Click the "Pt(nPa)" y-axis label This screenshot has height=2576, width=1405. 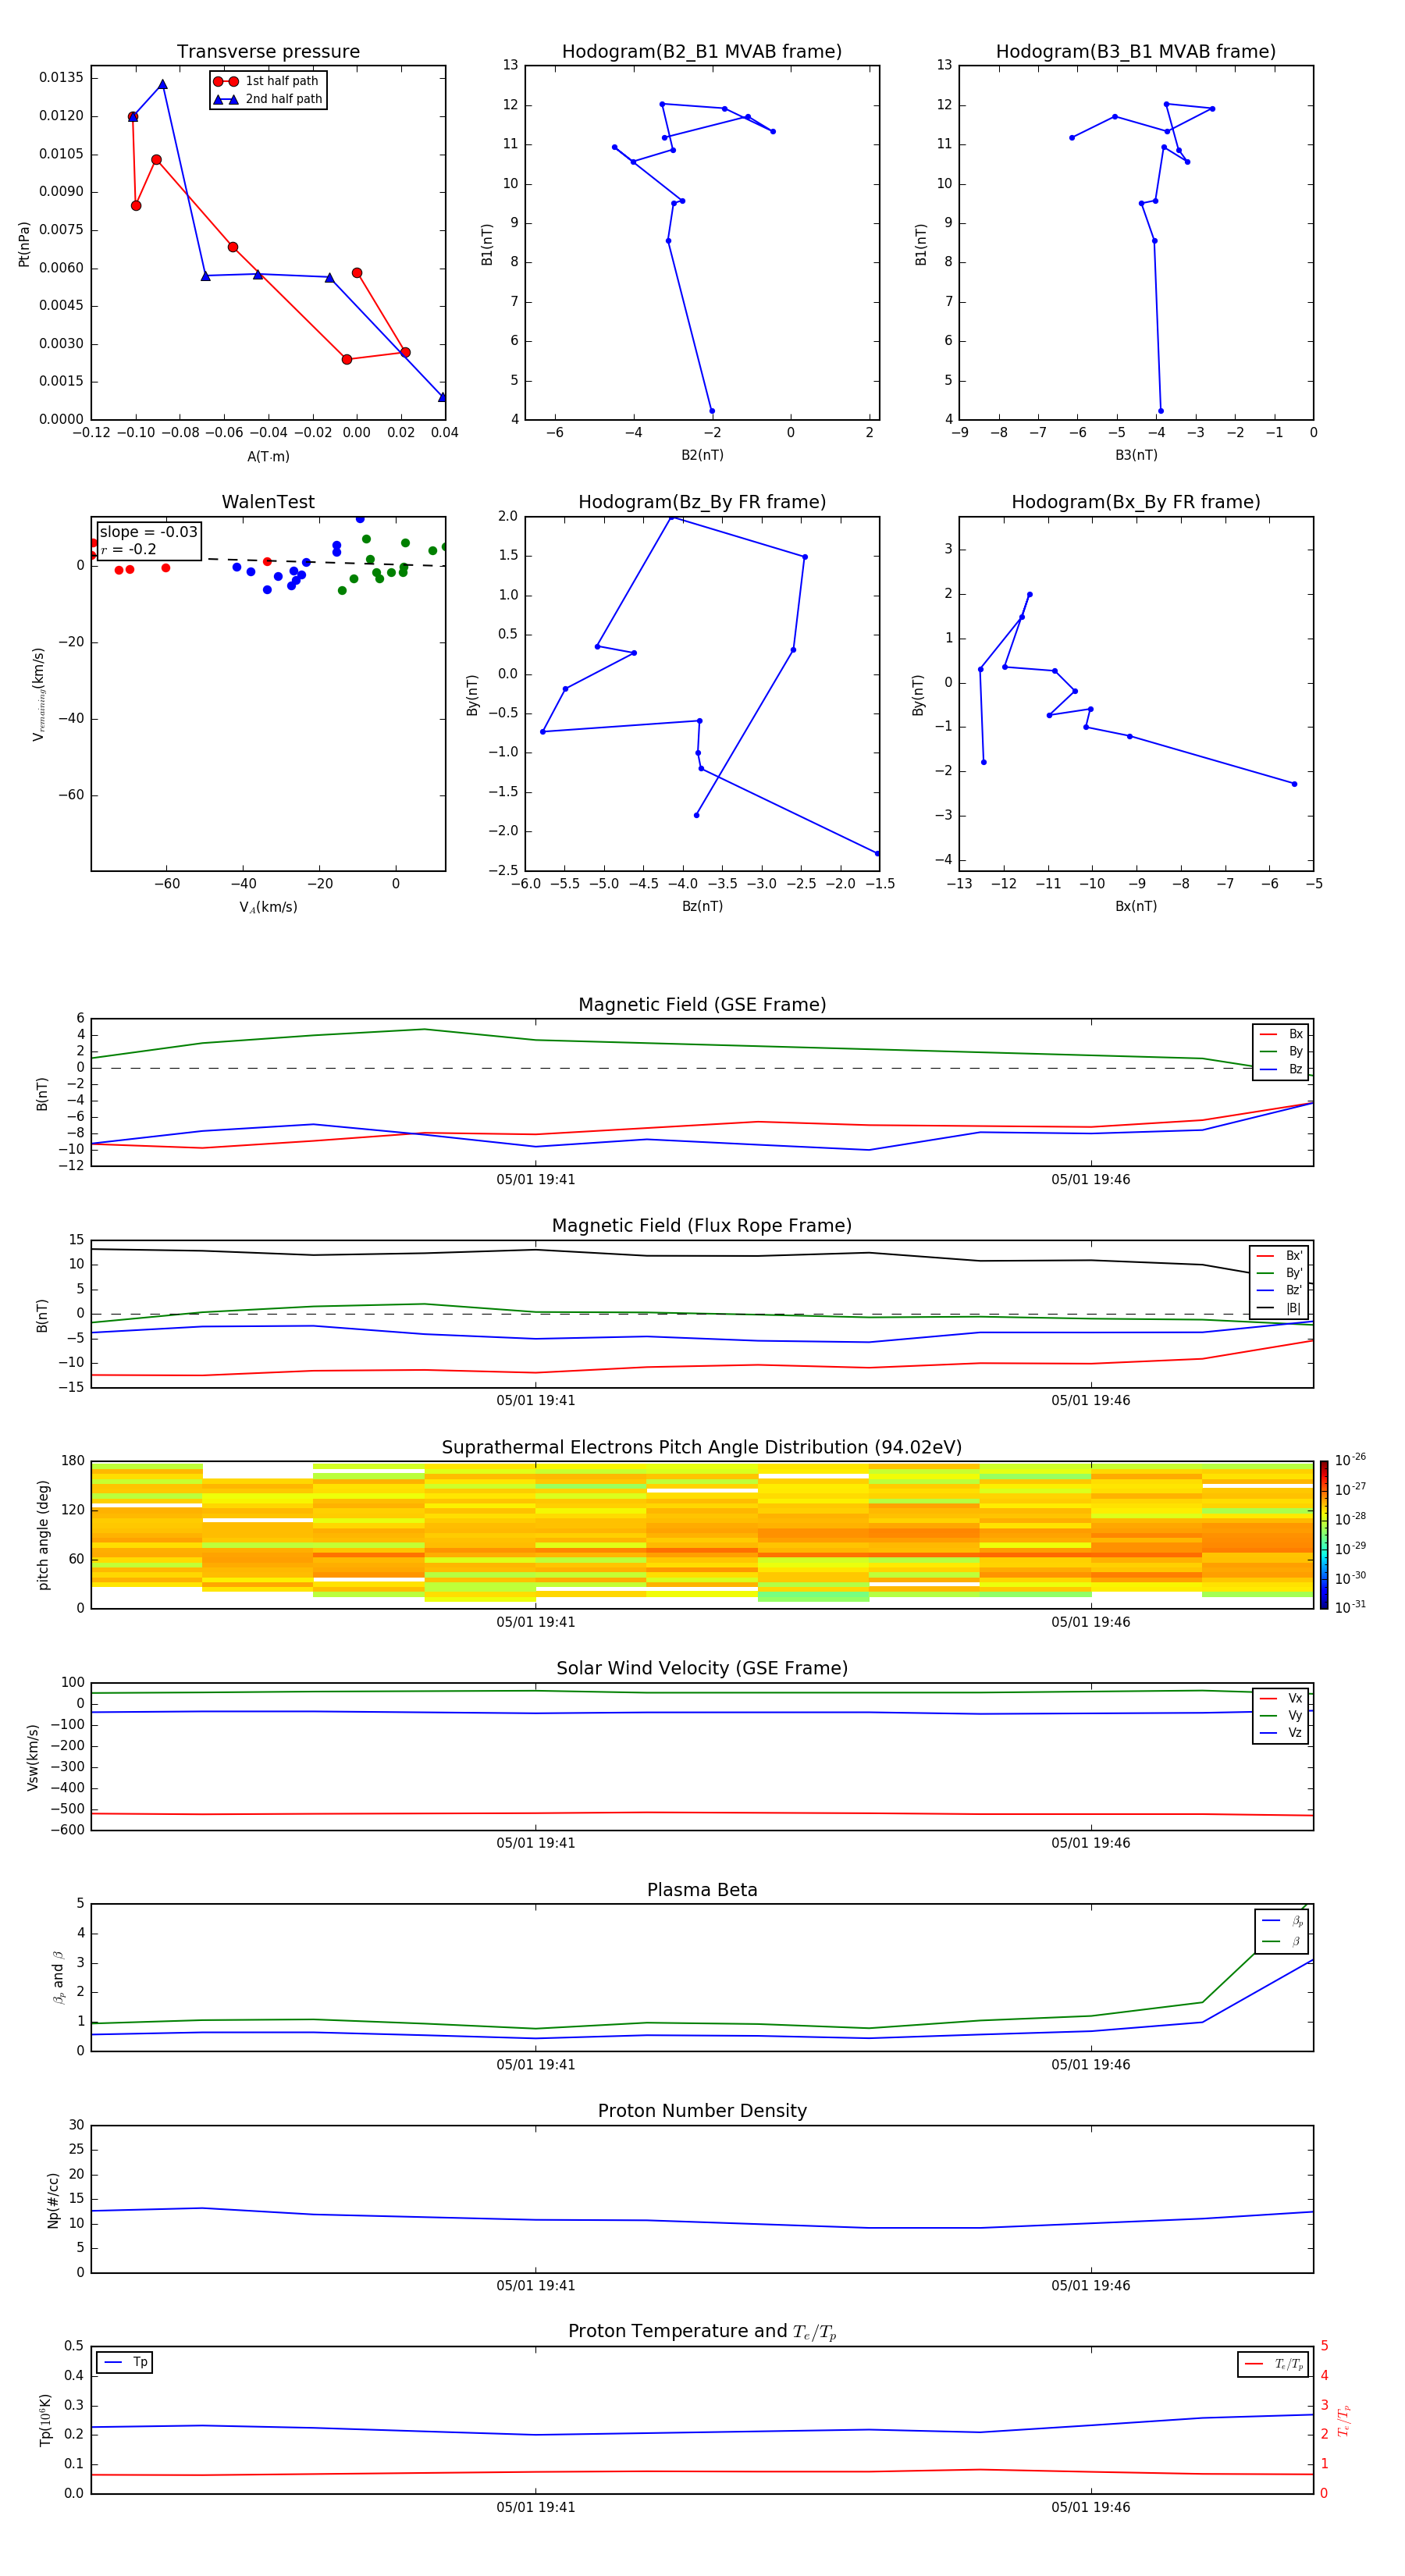[x=24, y=244]
